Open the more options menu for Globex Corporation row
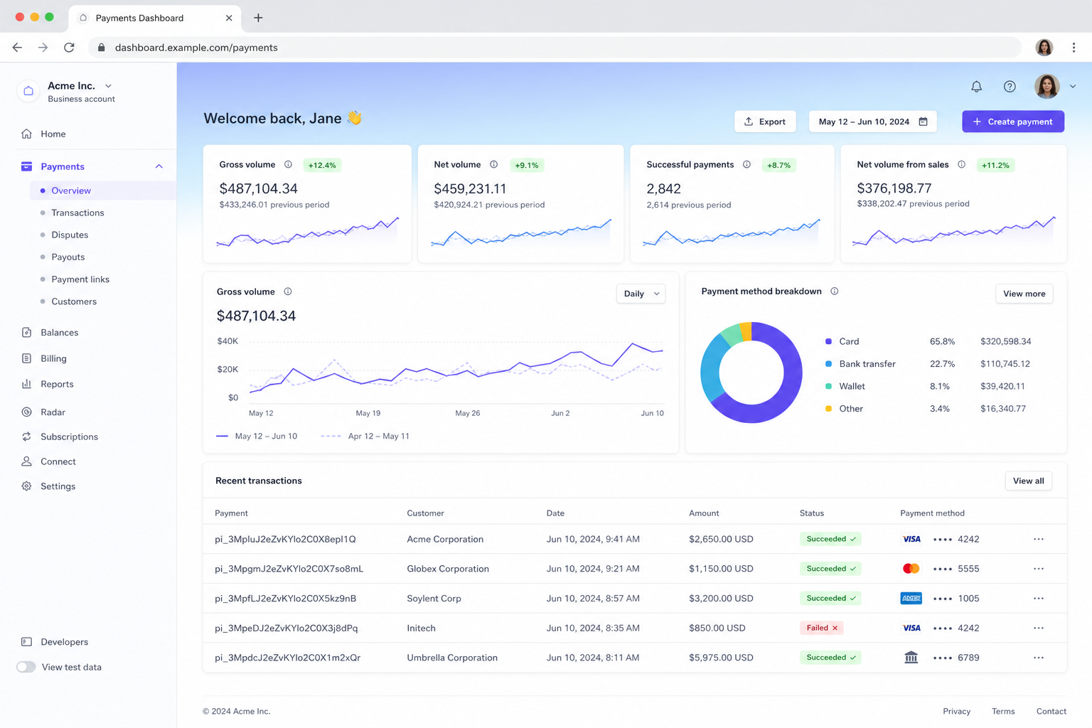1092x728 pixels. coord(1039,569)
